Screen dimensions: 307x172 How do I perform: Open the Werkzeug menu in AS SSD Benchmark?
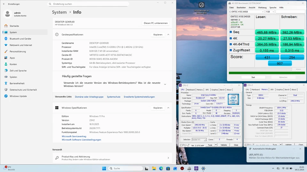coord(262,7)
